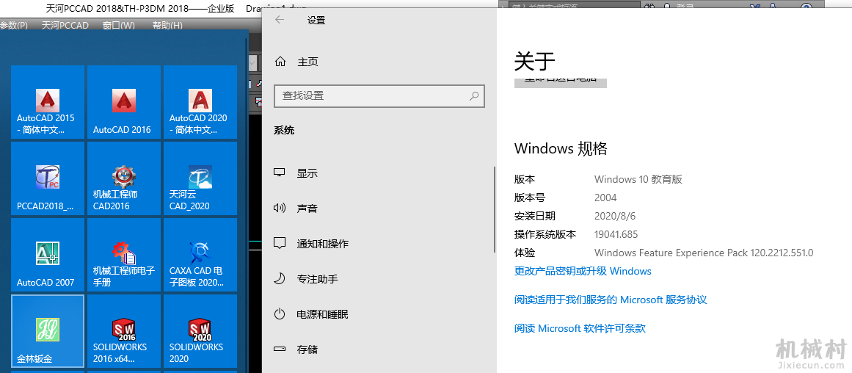Open the 天河PCCAD menu
The image size is (852, 373).
click(65, 26)
